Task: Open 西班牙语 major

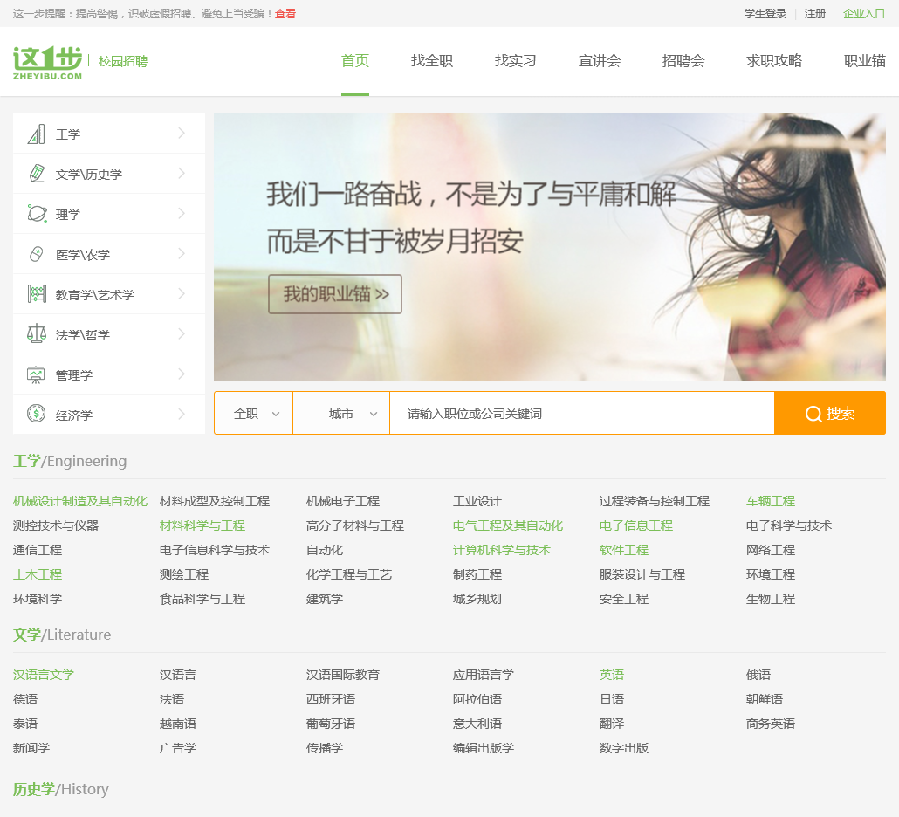Action: (331, 699)
